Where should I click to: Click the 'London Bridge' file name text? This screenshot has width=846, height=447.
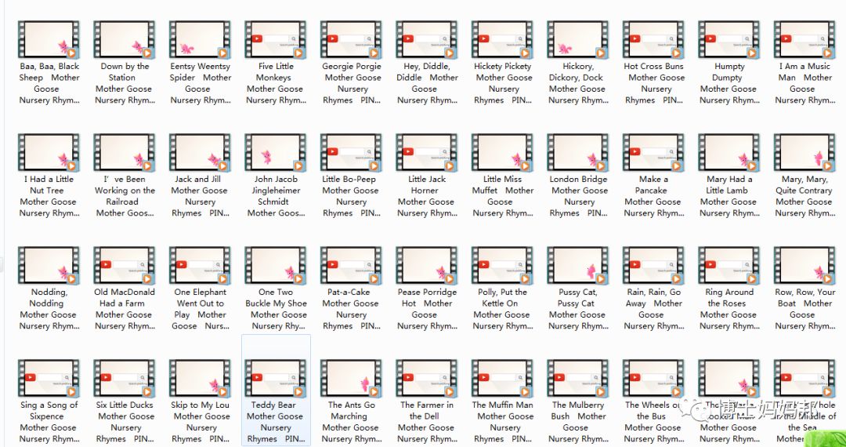(x=578, y=179)
